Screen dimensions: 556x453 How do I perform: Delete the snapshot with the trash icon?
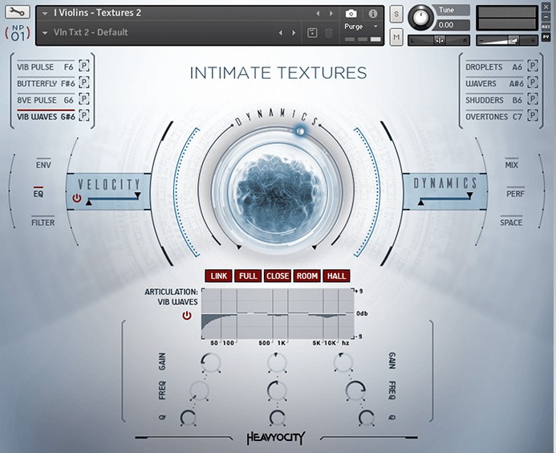[x=329, y=33]
